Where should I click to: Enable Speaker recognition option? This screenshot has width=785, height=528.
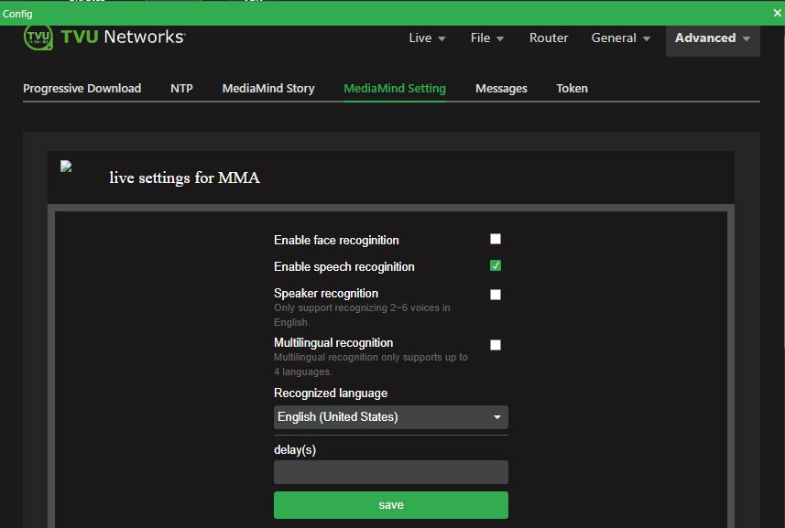pos(495,294)
